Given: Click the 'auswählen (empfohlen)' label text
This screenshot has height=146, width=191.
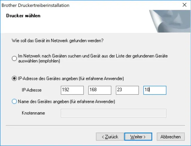Looking at the screenshot, I should click(x=39, y=61).
